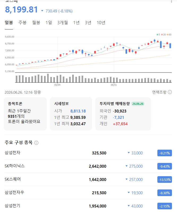The width and height of the screenshot is (177, 212).
Task: Click the timestamp 2026.06.26. 12:16 장중
Action: coord(23,92)
